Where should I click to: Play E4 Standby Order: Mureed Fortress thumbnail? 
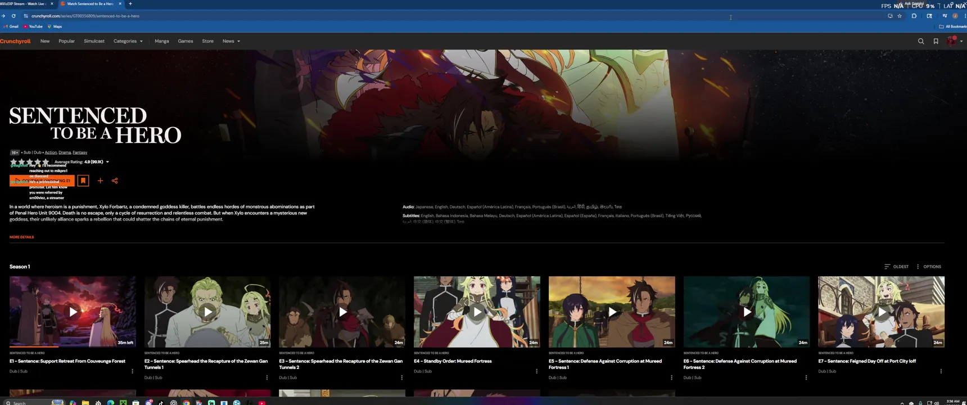tap(477, 312)
